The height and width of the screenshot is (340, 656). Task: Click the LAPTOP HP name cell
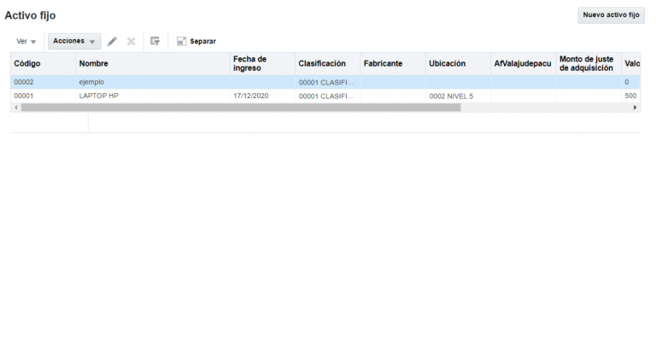(x=153, y=96)
